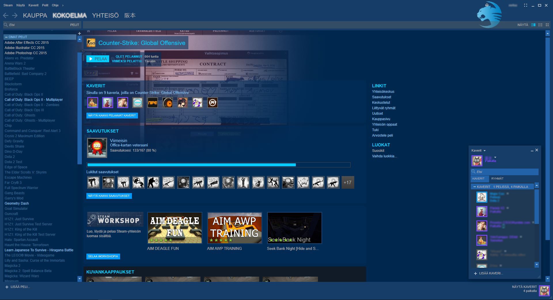553x300 pixels.
Task: Focus the Etsi search field in friends panel
Action: [505, 172]
